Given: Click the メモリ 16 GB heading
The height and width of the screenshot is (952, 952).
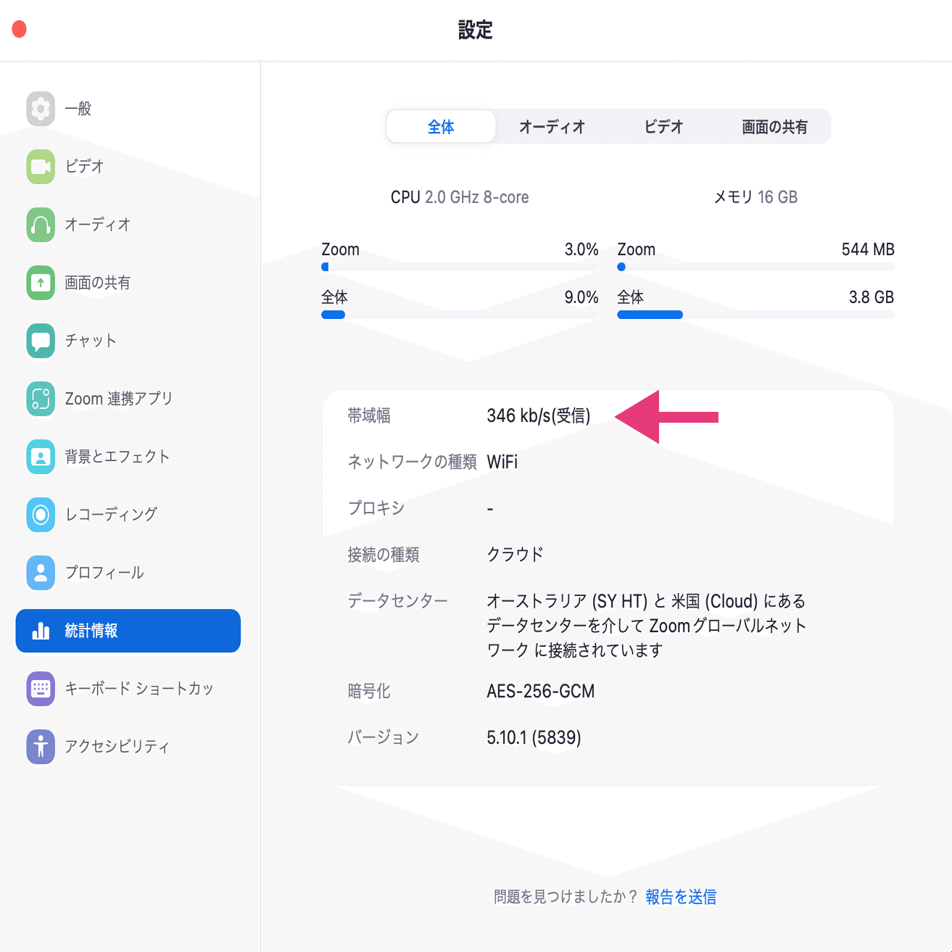Looking at the screenshot, I should click(x=756, y=197).
